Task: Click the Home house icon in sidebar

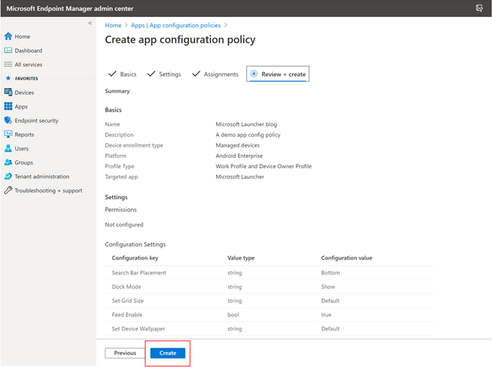Action: [x=8, y=37]
